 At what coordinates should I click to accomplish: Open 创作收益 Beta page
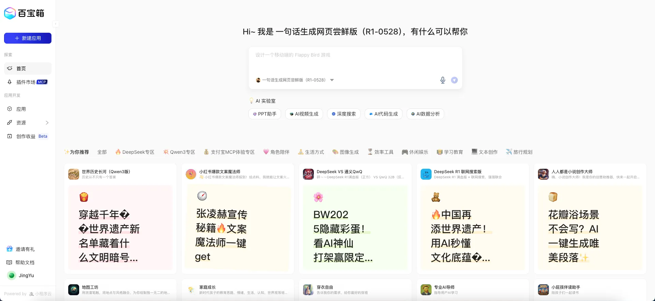[28, 136]
